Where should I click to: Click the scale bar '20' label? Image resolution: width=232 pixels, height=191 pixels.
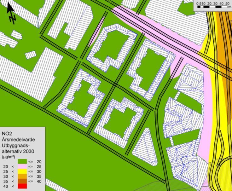209,3
